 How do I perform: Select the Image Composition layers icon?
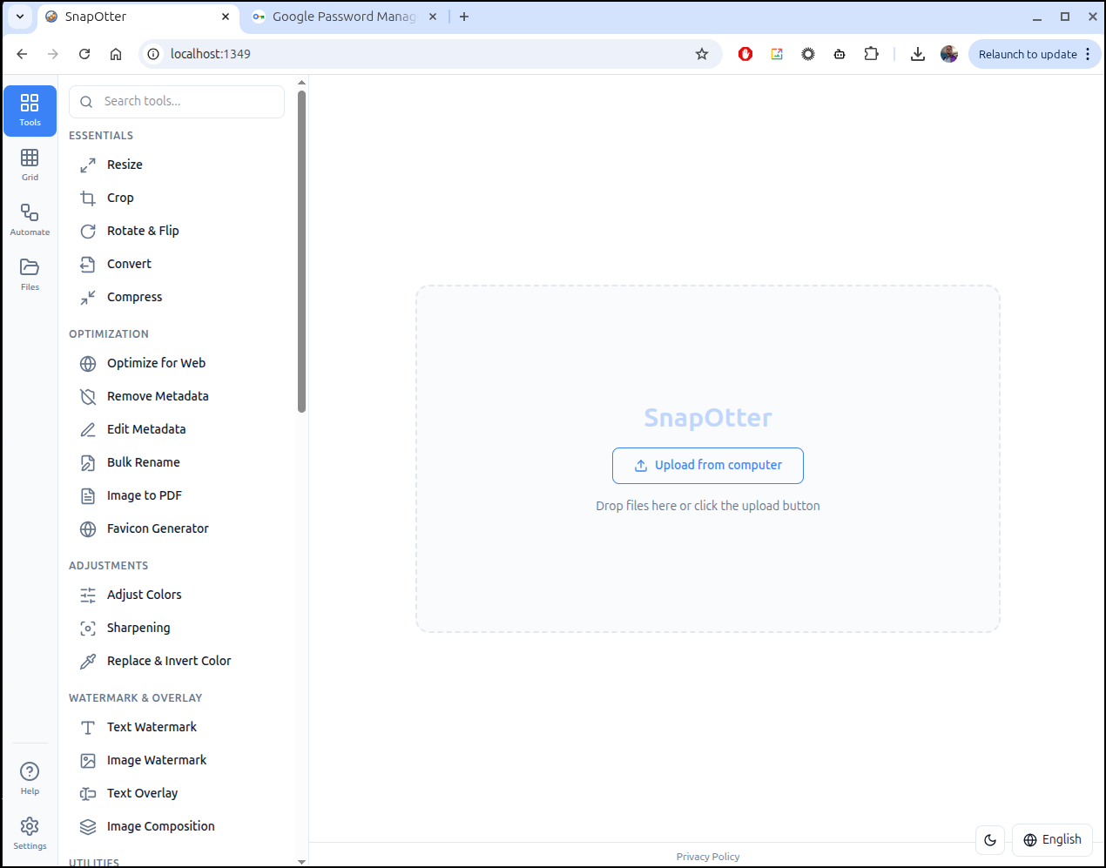click(88, 826)
